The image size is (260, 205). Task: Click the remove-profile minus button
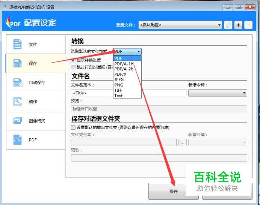tap(248, 25)
